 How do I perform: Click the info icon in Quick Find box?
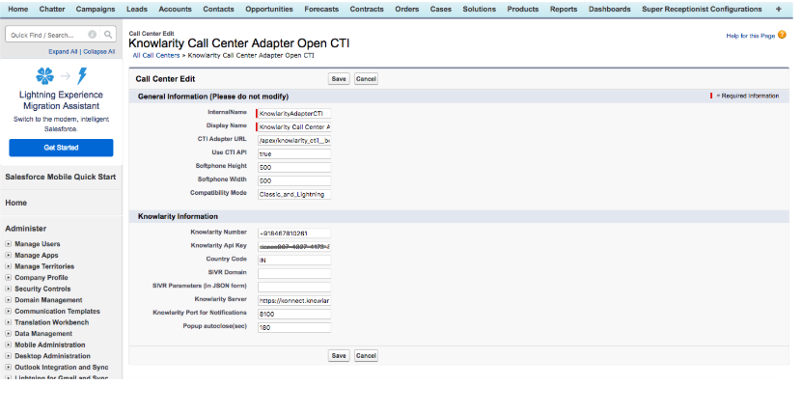point(92,35)
